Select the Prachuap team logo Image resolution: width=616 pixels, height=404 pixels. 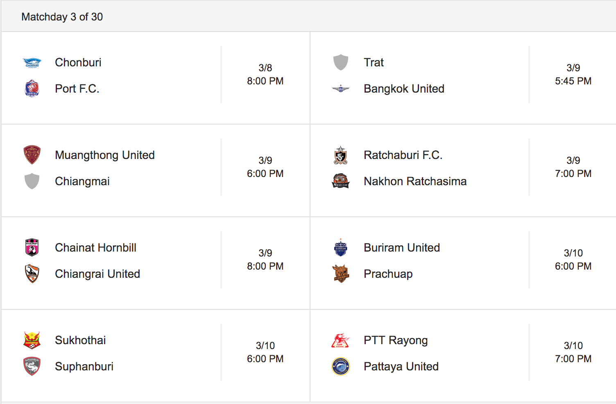tap(341, 274)
